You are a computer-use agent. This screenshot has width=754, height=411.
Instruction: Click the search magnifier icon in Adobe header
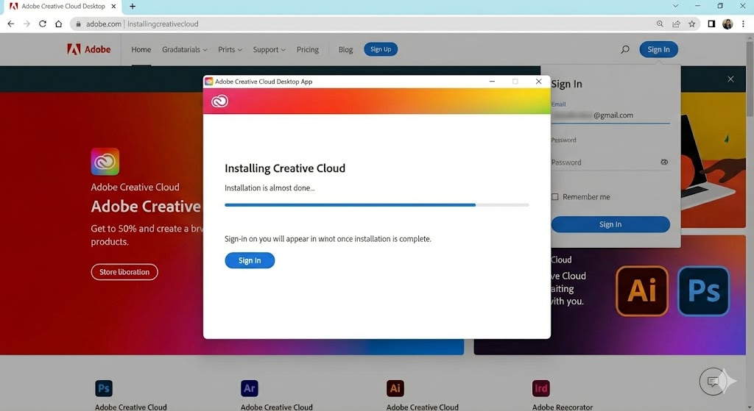625,50
